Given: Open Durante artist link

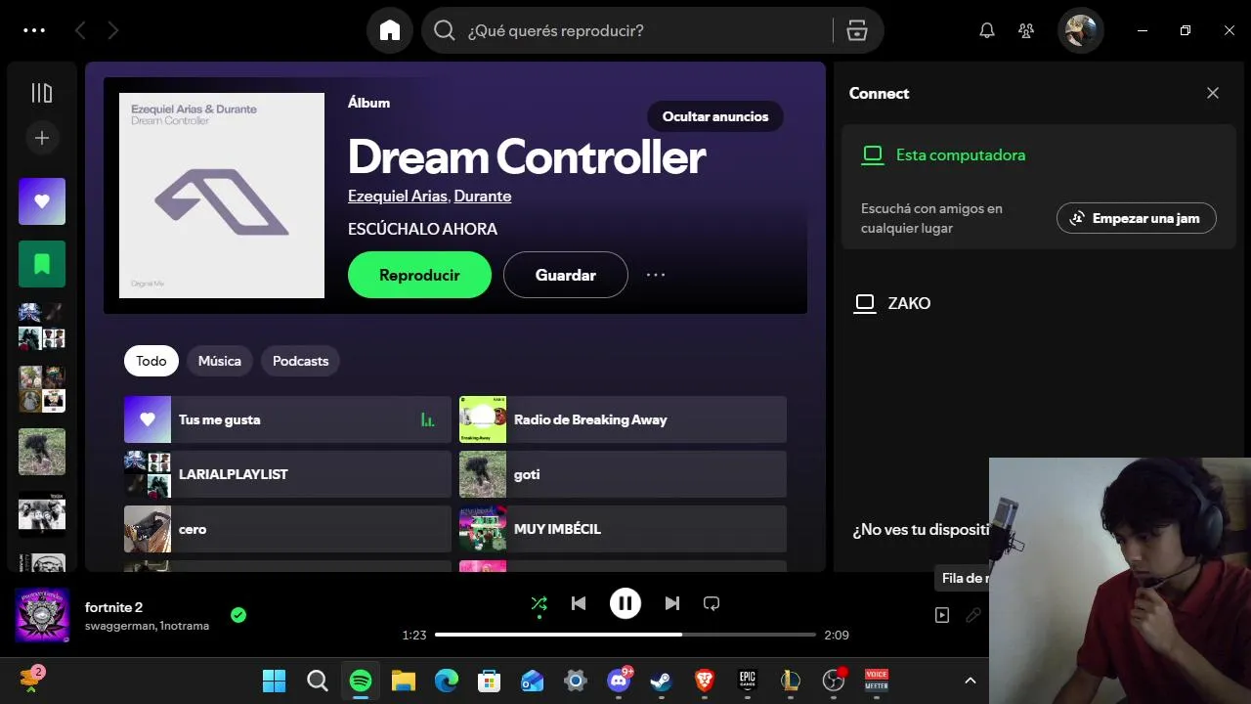Looking at the screenshot, I should pyautogui.click(x=483, y=196).
